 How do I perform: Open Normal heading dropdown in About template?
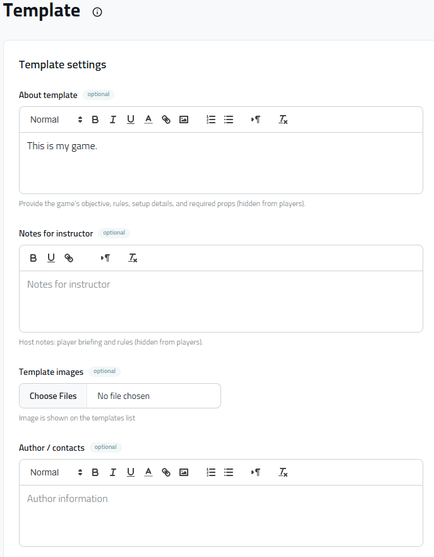click(x=56, y=119)
